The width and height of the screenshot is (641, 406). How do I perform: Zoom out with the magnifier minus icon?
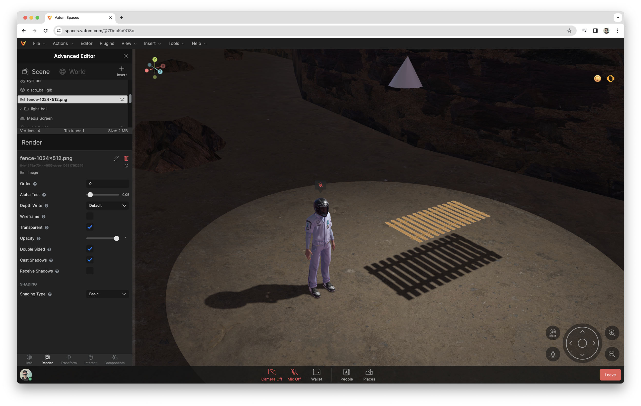click(612, 354)
